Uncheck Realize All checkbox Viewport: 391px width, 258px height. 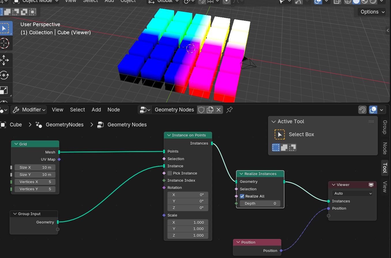[242, 196]
